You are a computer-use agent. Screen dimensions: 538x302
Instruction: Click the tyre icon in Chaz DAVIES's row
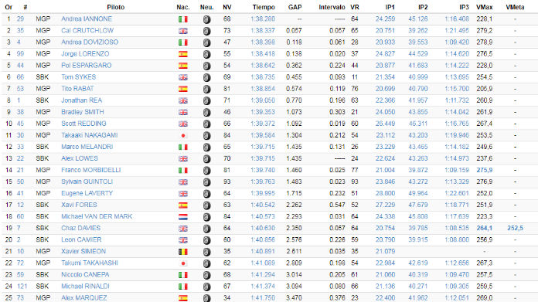tap(206, 229)
